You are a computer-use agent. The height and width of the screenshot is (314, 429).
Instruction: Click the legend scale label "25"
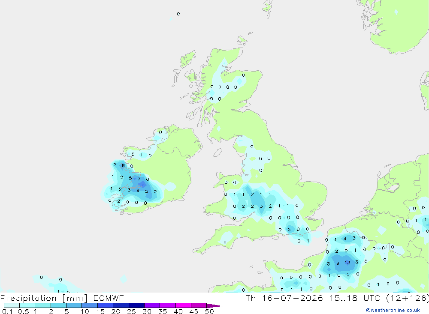pos(131,311)
